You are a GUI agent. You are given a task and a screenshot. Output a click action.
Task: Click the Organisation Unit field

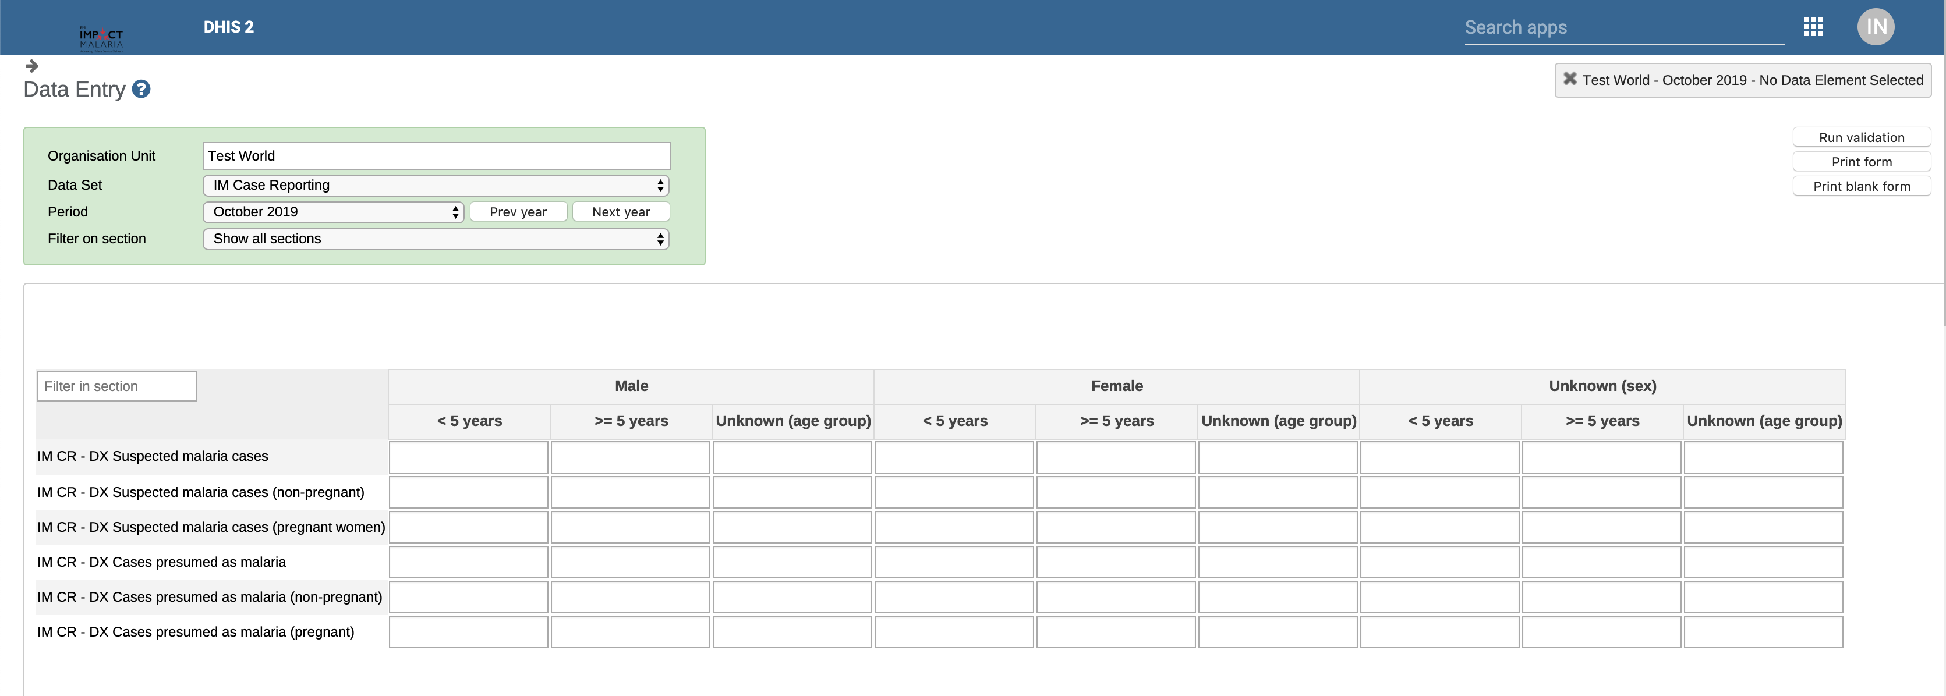click(437, 157)
